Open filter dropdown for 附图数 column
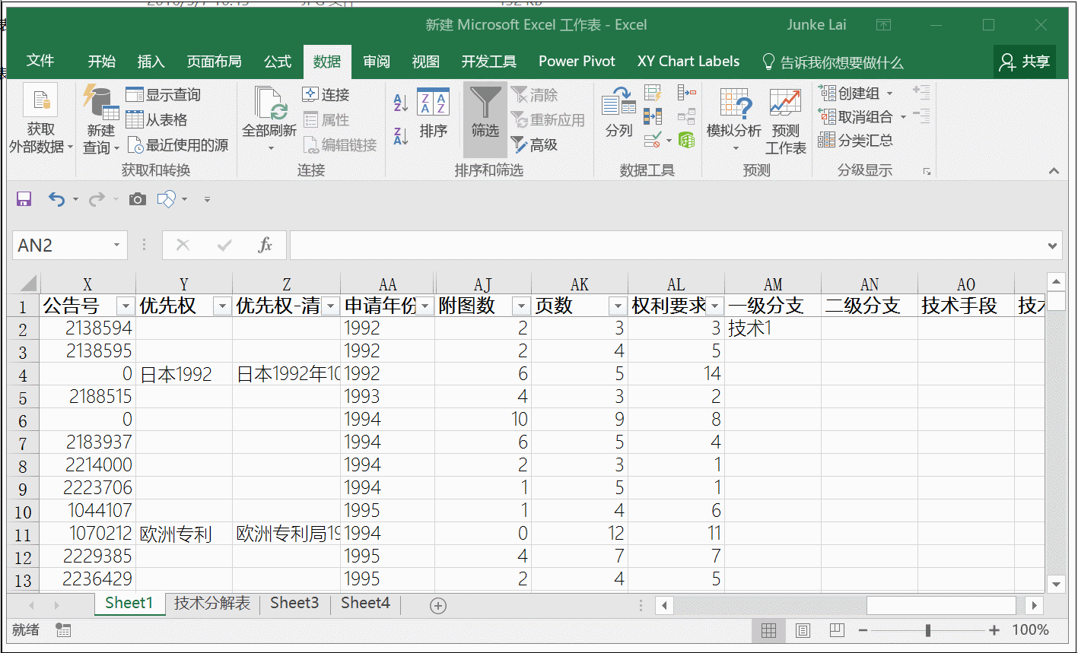This screenshot has width=1078, height=653. click(521, 306)
